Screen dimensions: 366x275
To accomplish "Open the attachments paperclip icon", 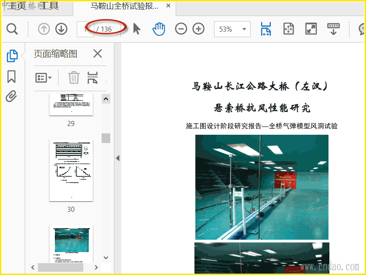I will point(11,96).
